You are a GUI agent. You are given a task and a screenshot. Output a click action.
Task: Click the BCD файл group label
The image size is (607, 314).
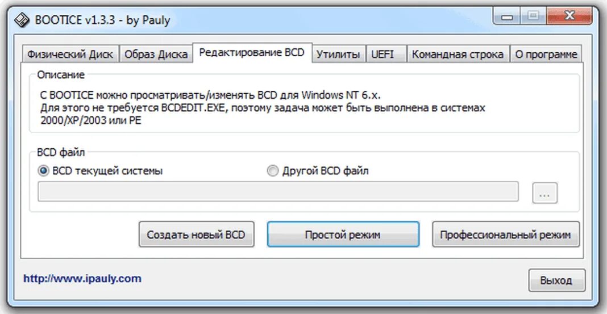61,152
